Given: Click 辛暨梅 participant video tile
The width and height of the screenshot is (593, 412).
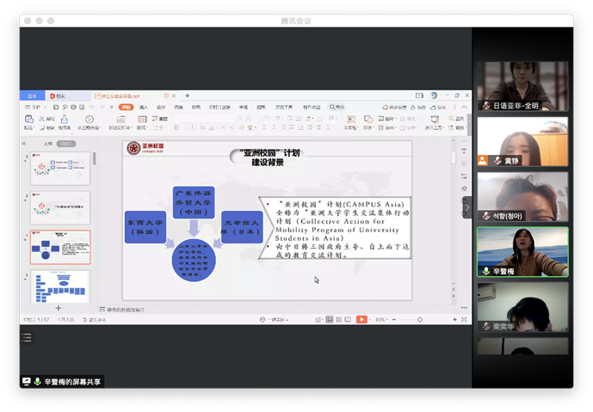Looking at the screenshot, I should [x=522, y=251].
